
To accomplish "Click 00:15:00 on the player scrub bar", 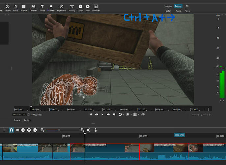I will [x=106, y=110].
